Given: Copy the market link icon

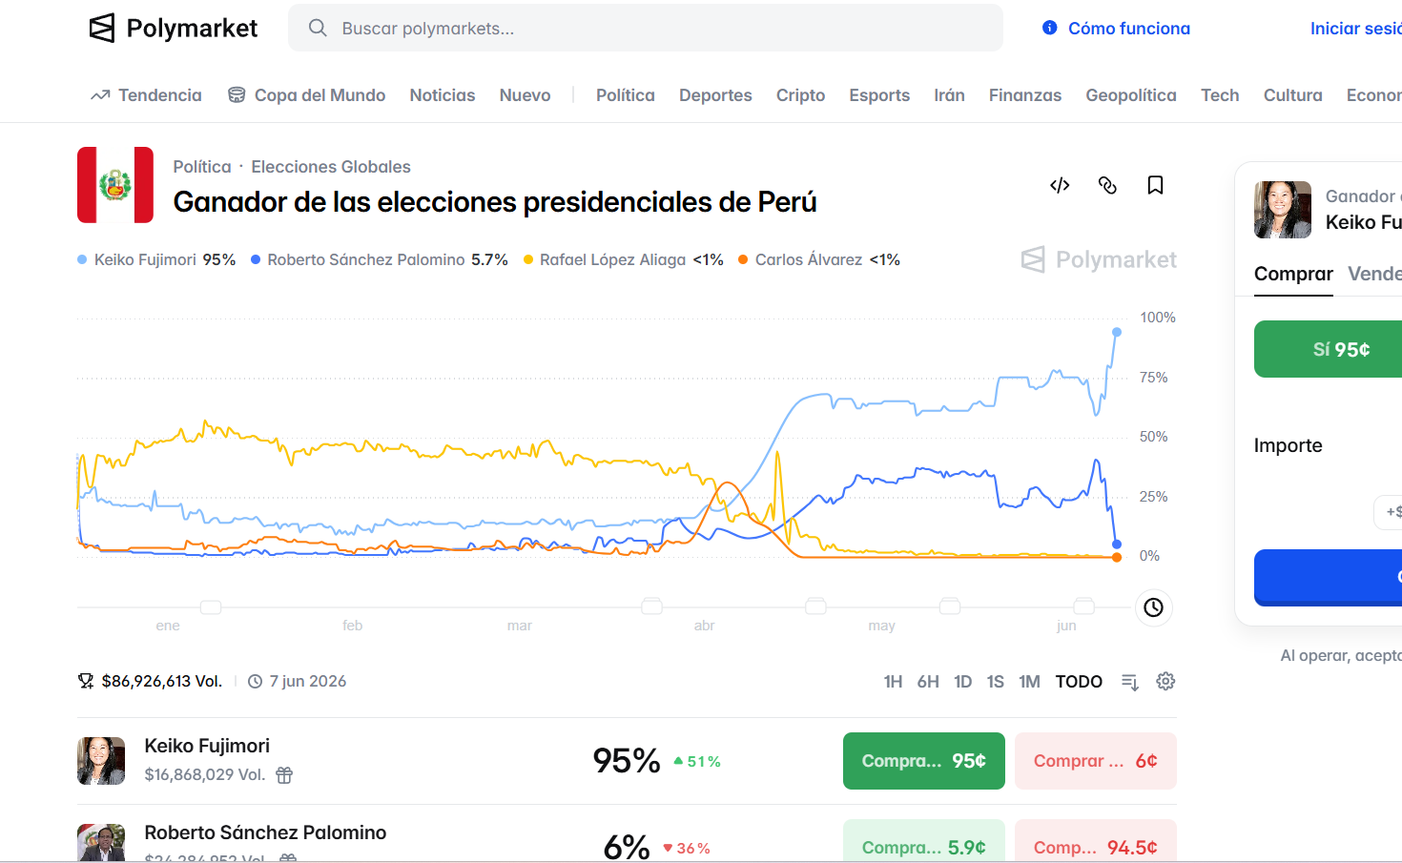Looking at the screenshot, I should (1107, 185).
